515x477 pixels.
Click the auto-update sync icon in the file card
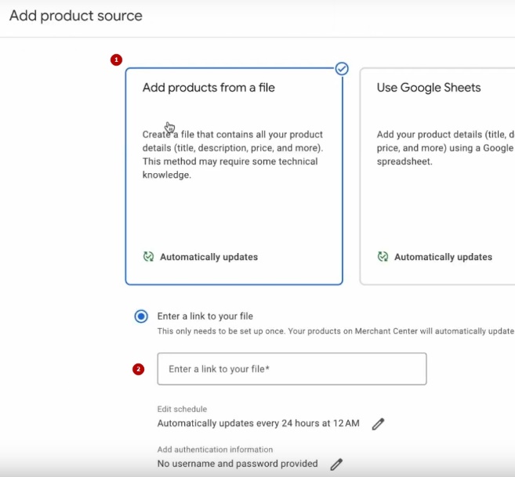click(x=148, y=257)
